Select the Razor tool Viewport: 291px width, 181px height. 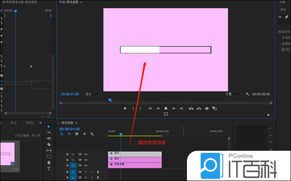coord(48,144)
